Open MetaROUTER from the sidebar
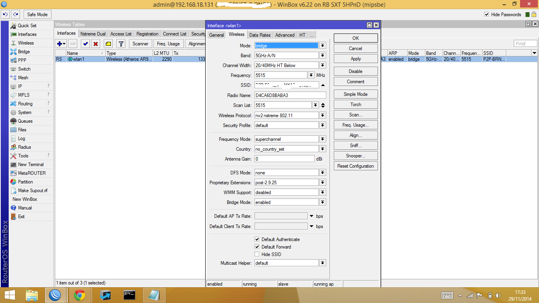Viewport: 539px width, 303px height. tap(31, 173)
